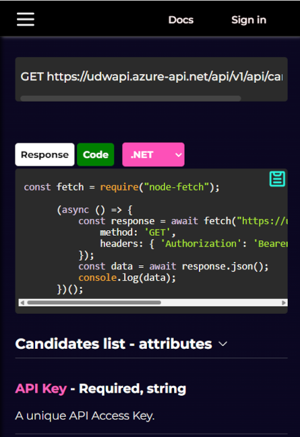The image size is (300, 437).
Task: Click 'Required, string' label text
Action: [x=133, y=389]
